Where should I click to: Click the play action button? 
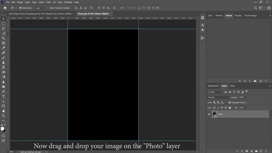(x=250, y=81)
